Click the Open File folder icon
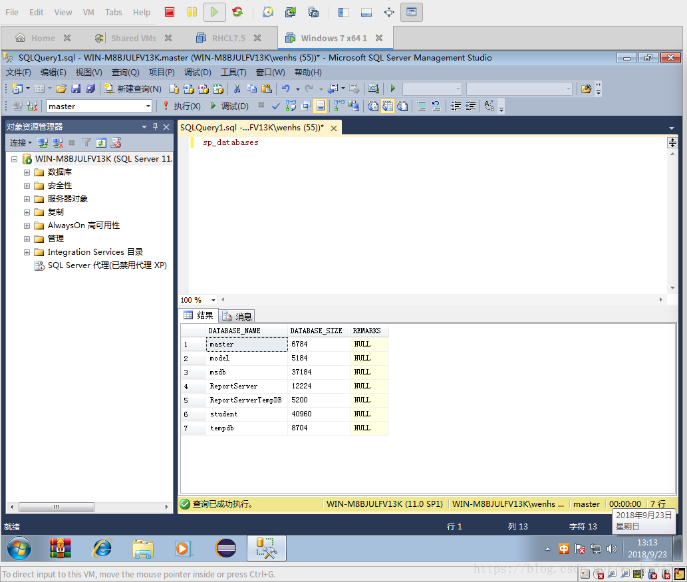Viewport: 687px width, 582px height. click(x=61, y=89)
